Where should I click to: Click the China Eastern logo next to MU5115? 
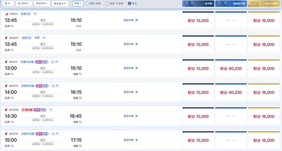[x=7, y=134]
